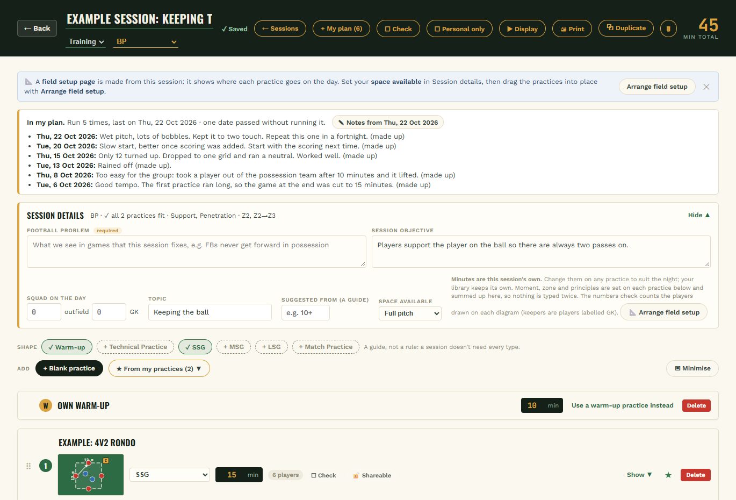Delete the session with the trash icon

pyautogui.click(x=668, y=28)
